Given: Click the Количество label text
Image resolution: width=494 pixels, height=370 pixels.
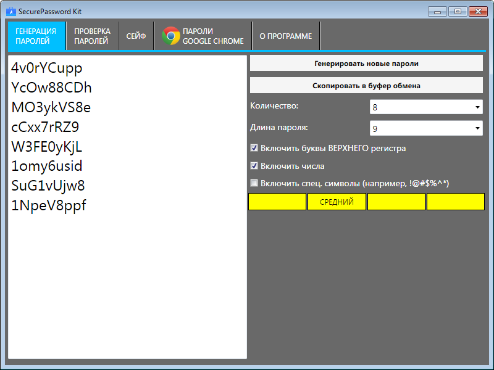Looking at the screenshot, I should coord(274,105).
